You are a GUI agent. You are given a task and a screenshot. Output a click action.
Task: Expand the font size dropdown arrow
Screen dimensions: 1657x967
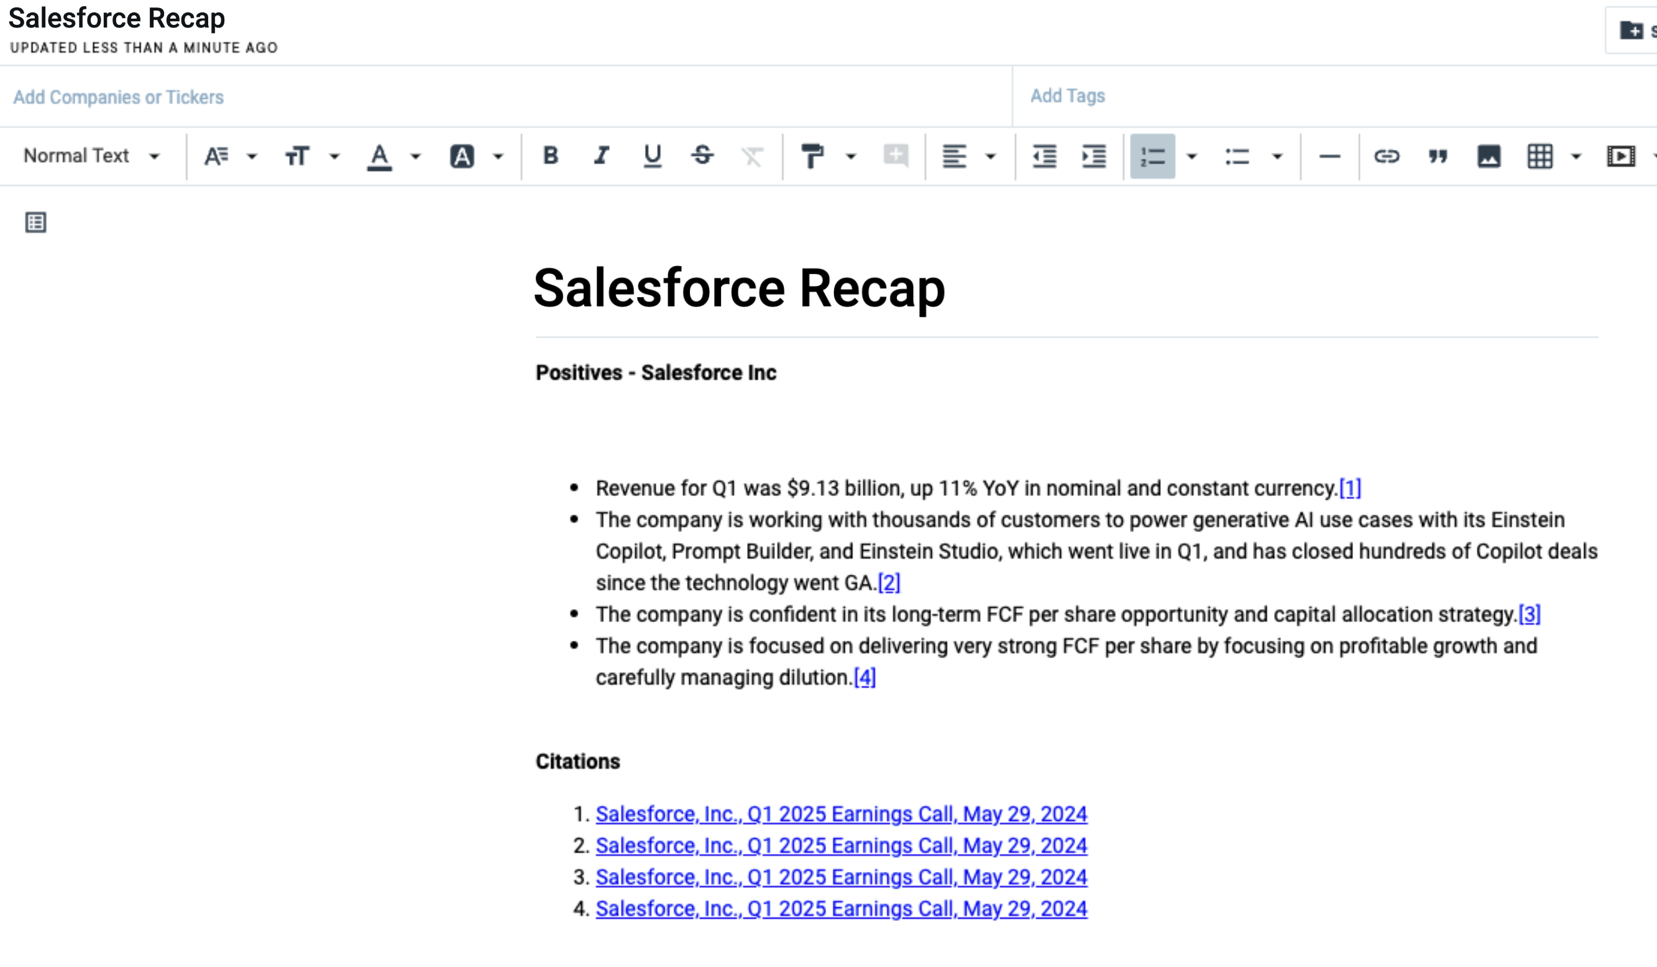tap(334, 157)
